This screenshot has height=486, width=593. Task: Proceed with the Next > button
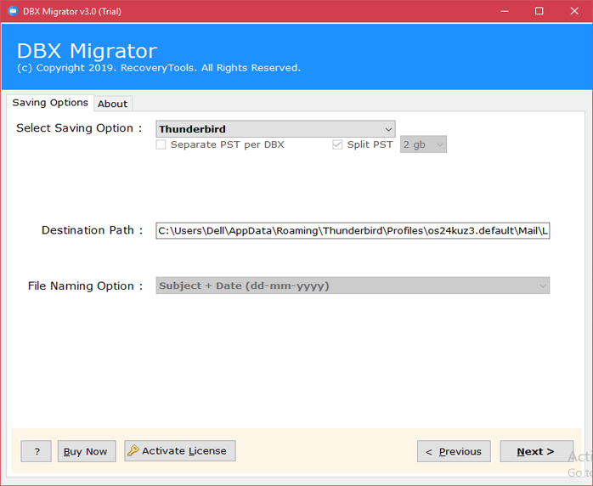(x=536, y=451)
